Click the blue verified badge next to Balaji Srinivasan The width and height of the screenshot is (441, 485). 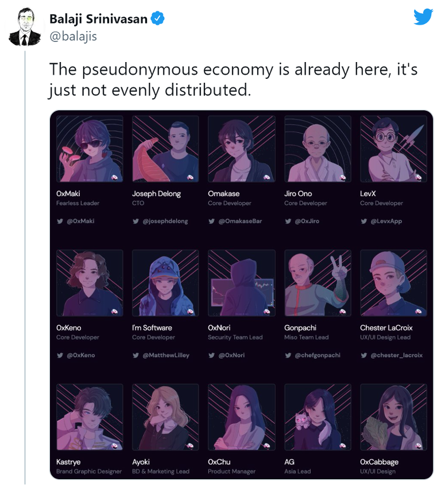(157, 18)
